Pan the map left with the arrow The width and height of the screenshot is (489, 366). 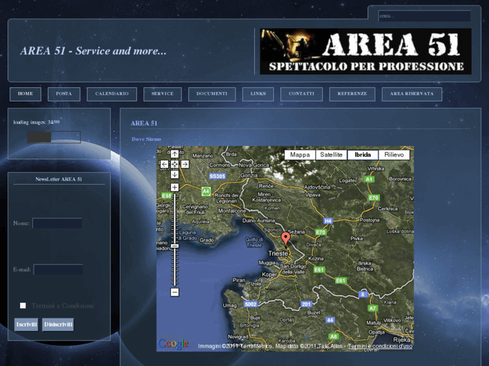pos(164,164)
